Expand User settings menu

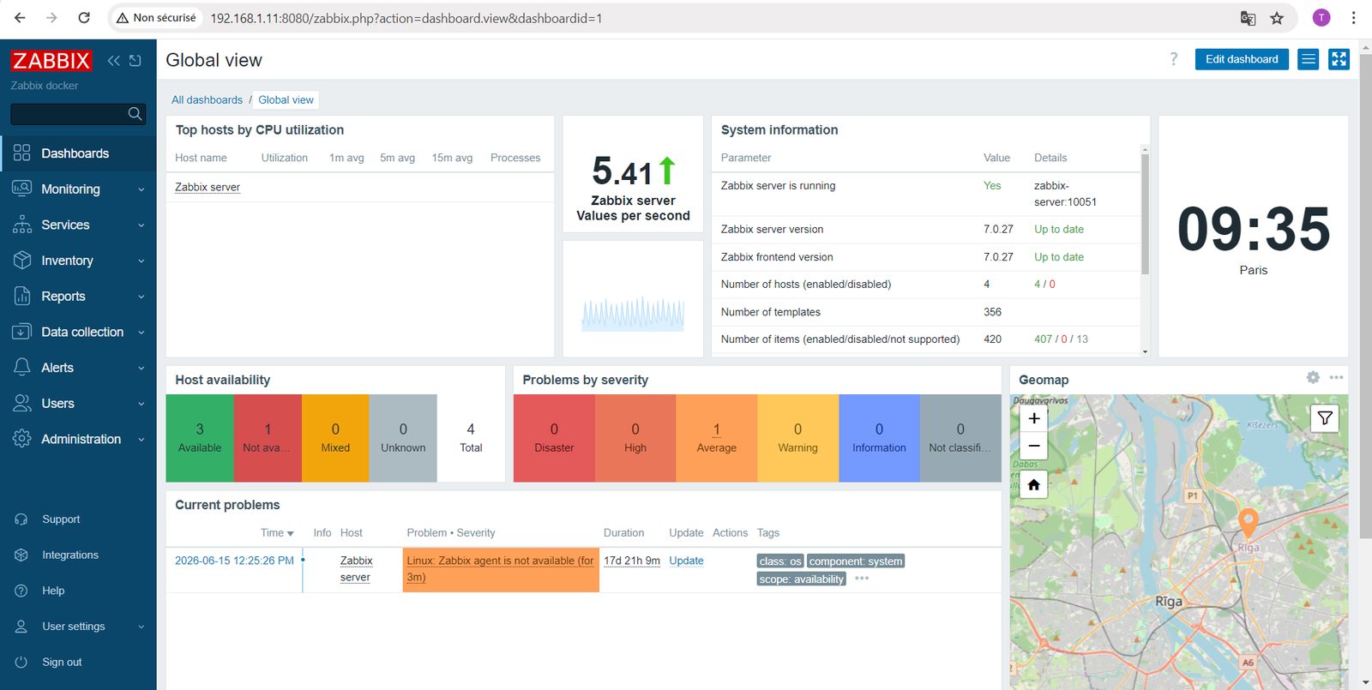(78, 627)
